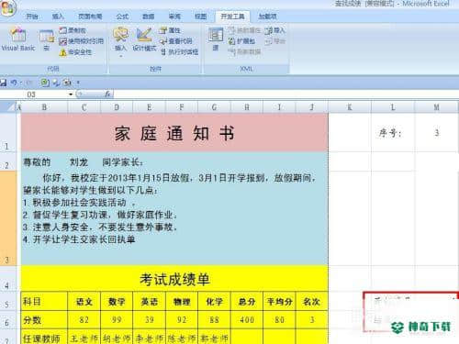Click the XML Import (导入) button
Viewport: 459px width, 344px height.
tap(274, 30)
